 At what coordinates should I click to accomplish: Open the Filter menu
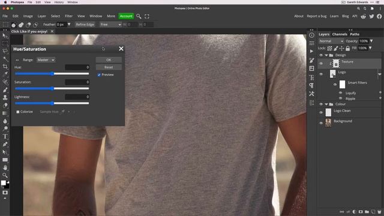[x=68, y=16]
